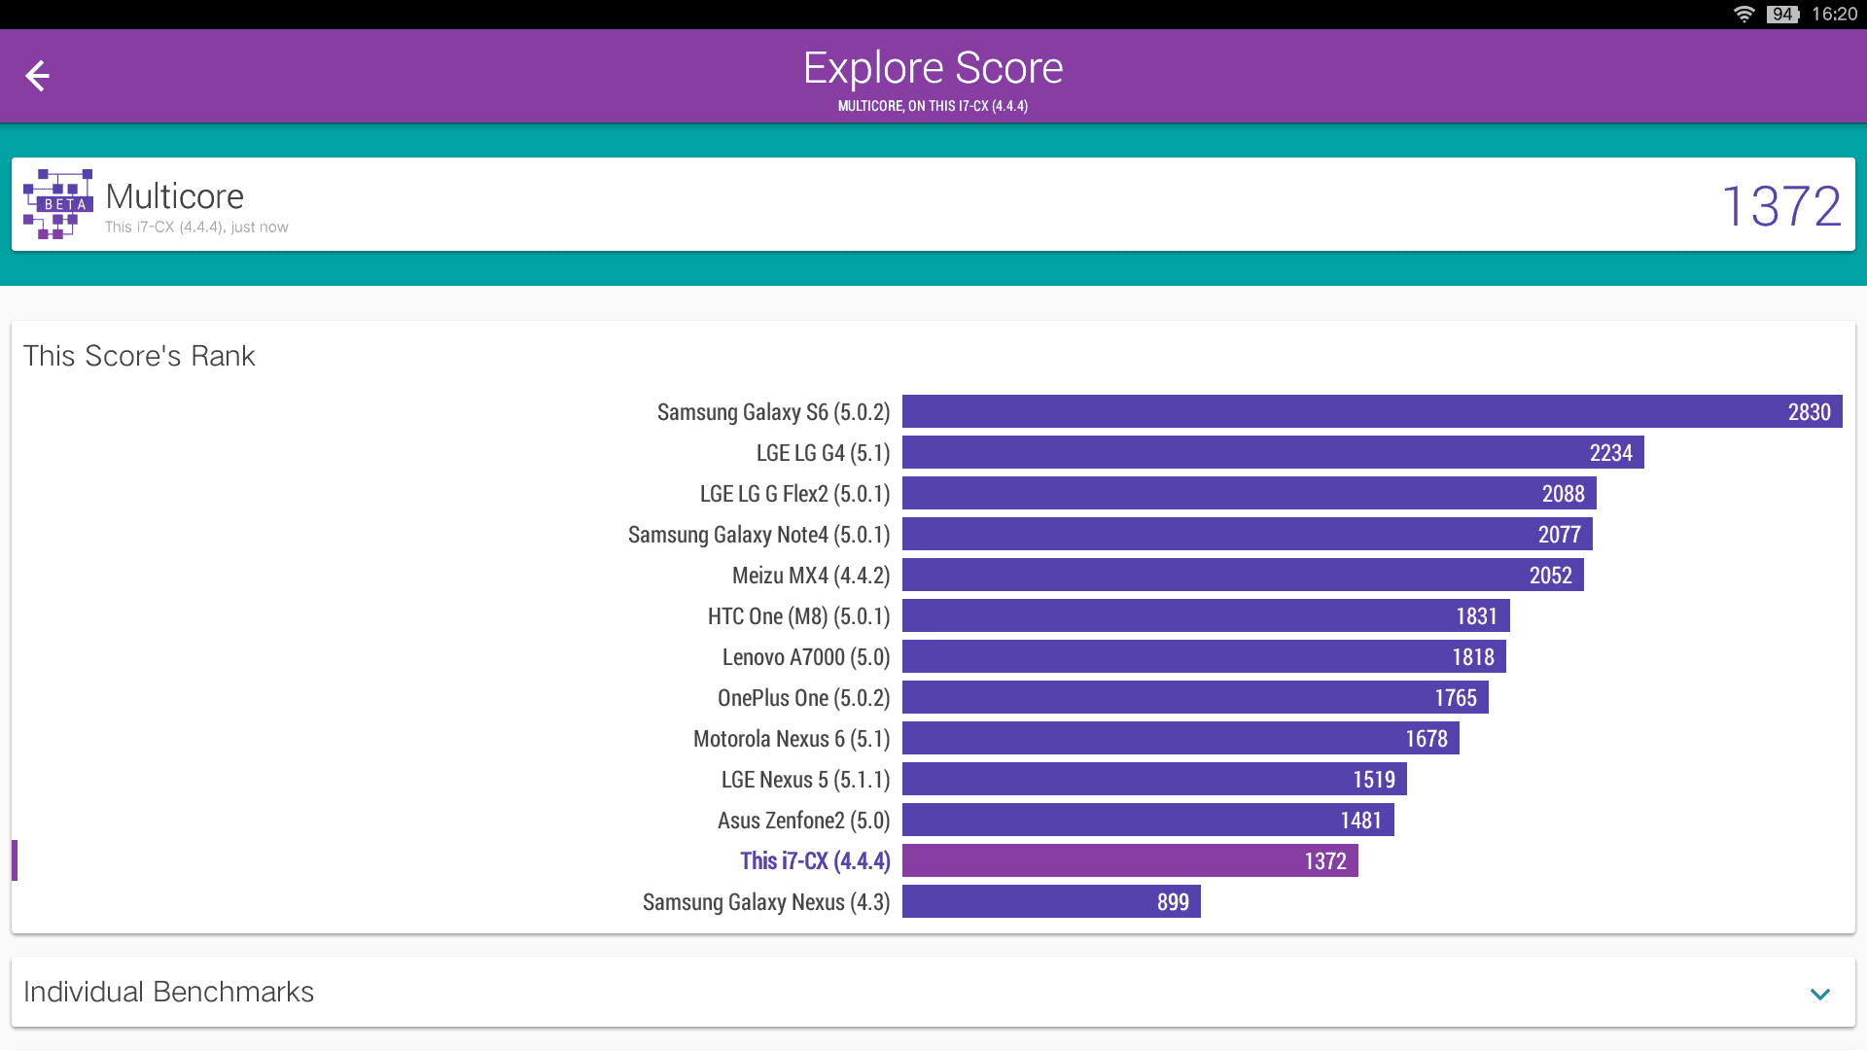This screenshot has width=1867, height=1050.
Task: Tap the OnePlus One (5.0.2) label
Action: tap(804, 698)
